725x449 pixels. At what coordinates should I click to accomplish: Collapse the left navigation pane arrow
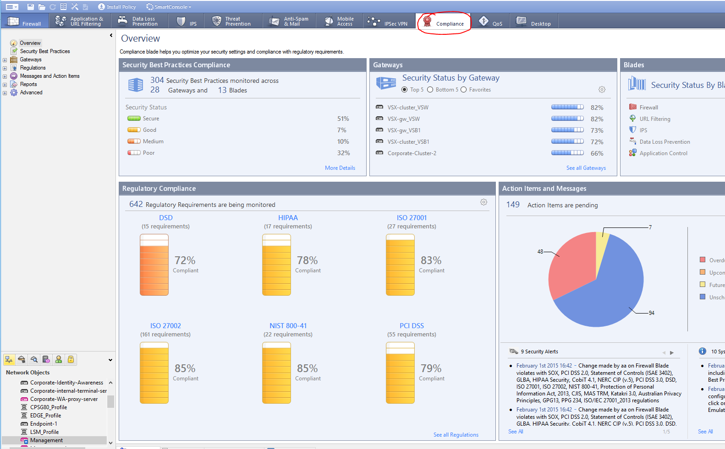[111, 35]
